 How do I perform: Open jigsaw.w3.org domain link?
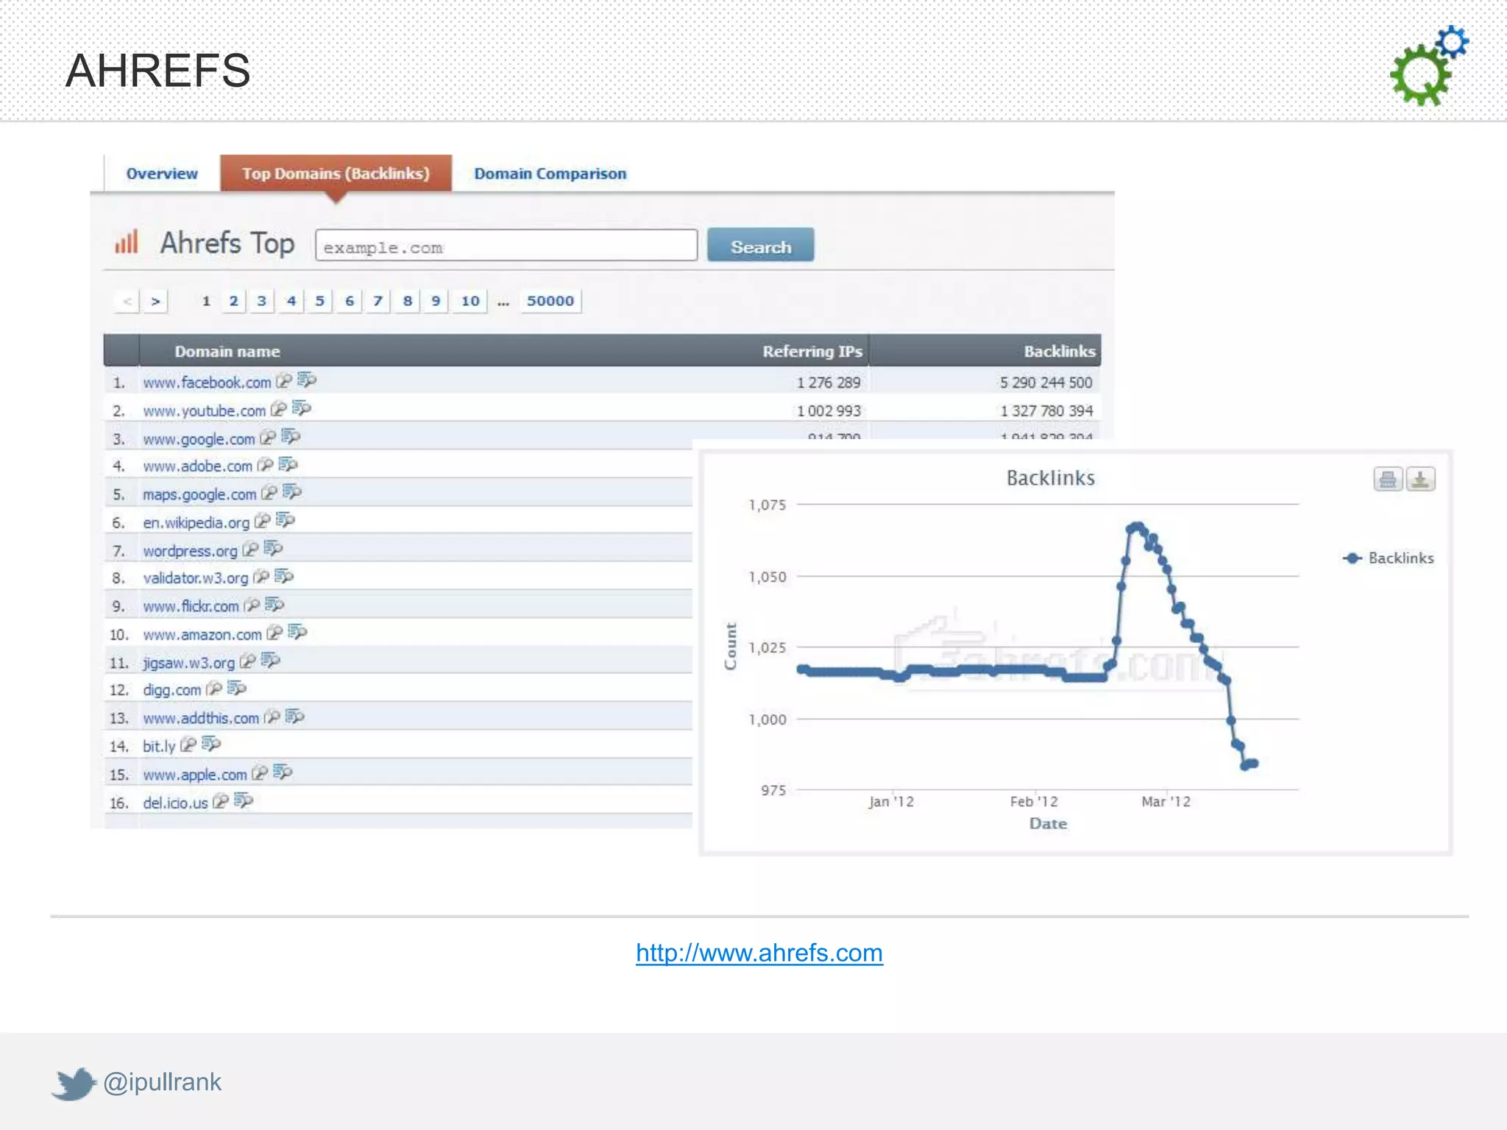(188, 663)
